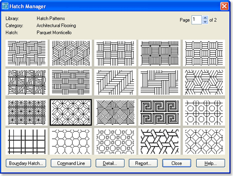Click the 'Parquet Monticello' hatch name
Viewport: 233px width, 176px height.
click(54, 33)
